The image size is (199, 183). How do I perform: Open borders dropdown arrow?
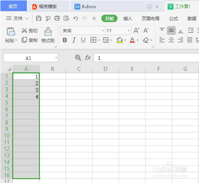point(99,40)
